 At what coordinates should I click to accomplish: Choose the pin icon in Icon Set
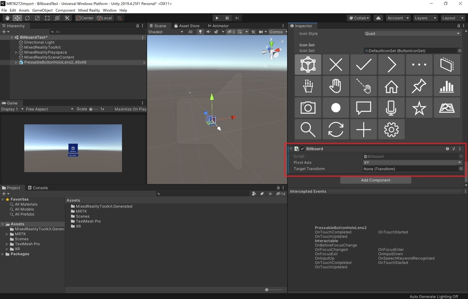[419, 86]
